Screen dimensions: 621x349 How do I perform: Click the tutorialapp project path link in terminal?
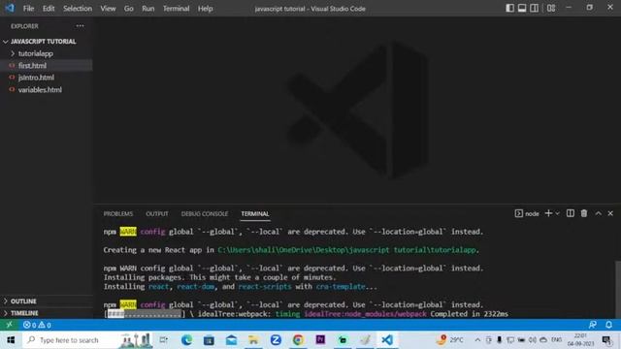(346, 250)
